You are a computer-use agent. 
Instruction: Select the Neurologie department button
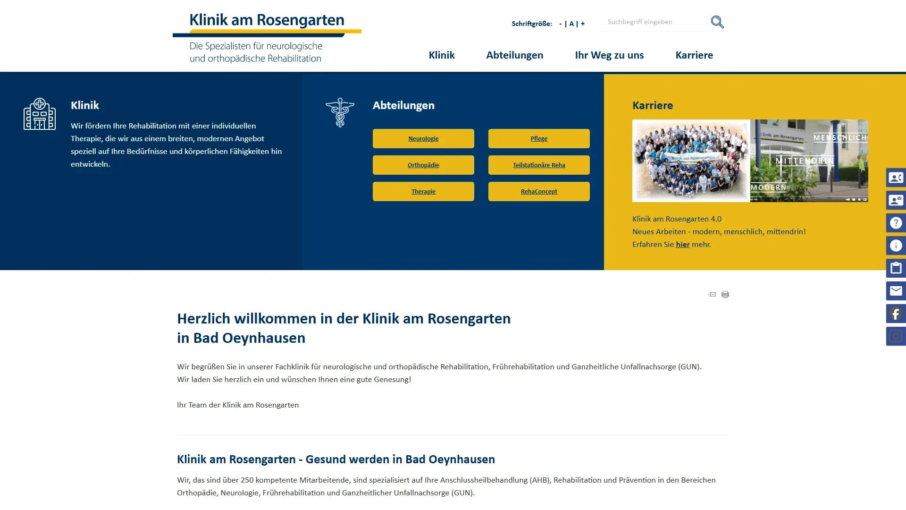tap(423, 138)
